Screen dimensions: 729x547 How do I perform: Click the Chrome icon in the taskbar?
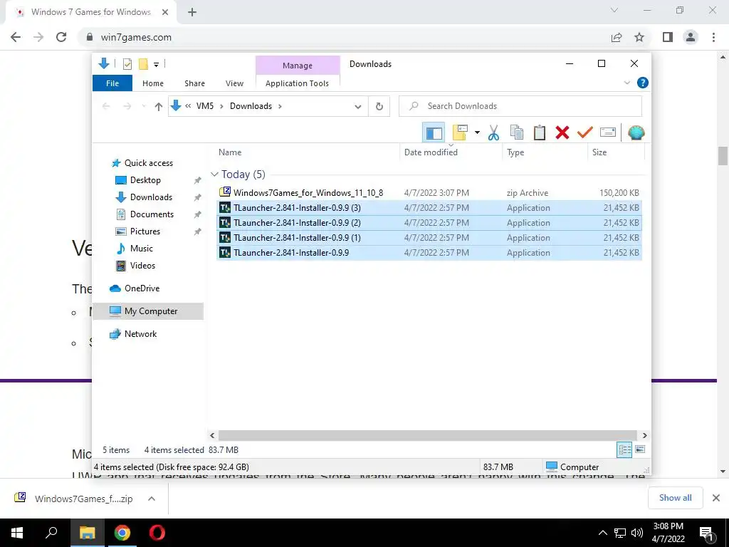click(x=122, y=533)
